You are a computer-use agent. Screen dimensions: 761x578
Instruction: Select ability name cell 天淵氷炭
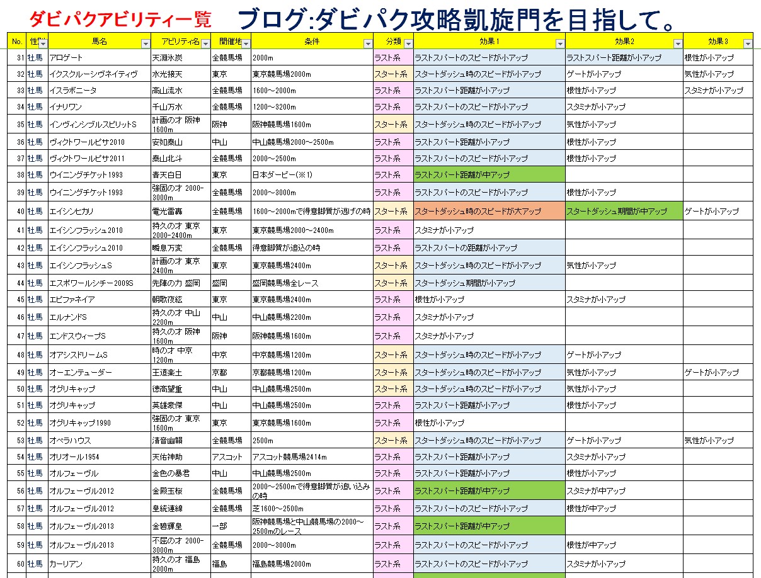tap(181, 57)
